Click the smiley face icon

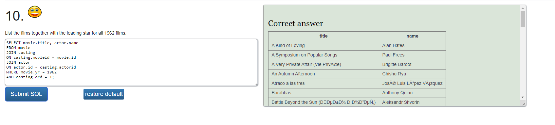[35, 12]
